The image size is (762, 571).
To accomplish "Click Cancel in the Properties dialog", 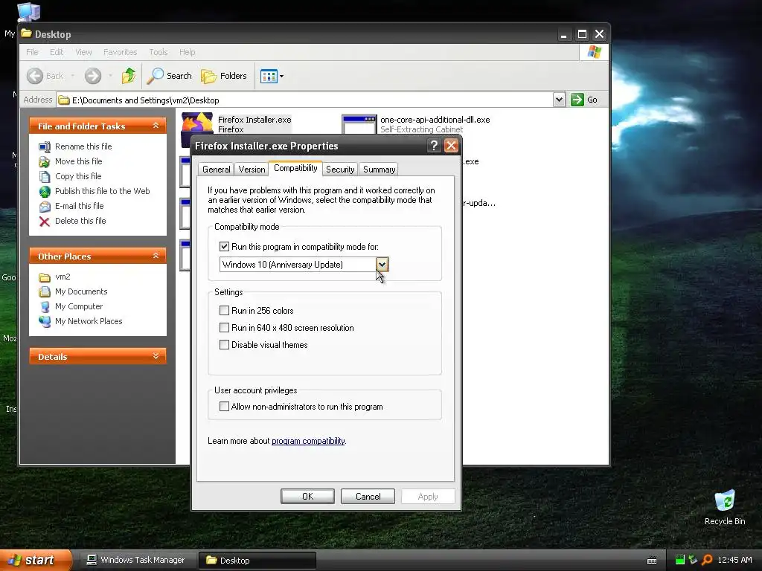I will [368, 496].
